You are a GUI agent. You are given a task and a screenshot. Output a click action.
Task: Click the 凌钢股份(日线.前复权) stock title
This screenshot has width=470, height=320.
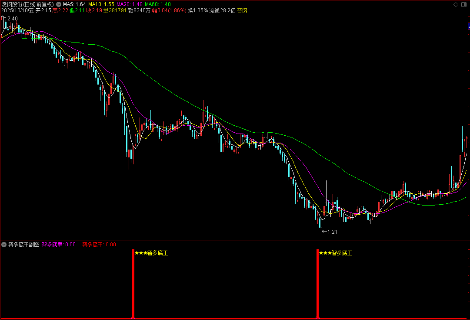(28, 4)
